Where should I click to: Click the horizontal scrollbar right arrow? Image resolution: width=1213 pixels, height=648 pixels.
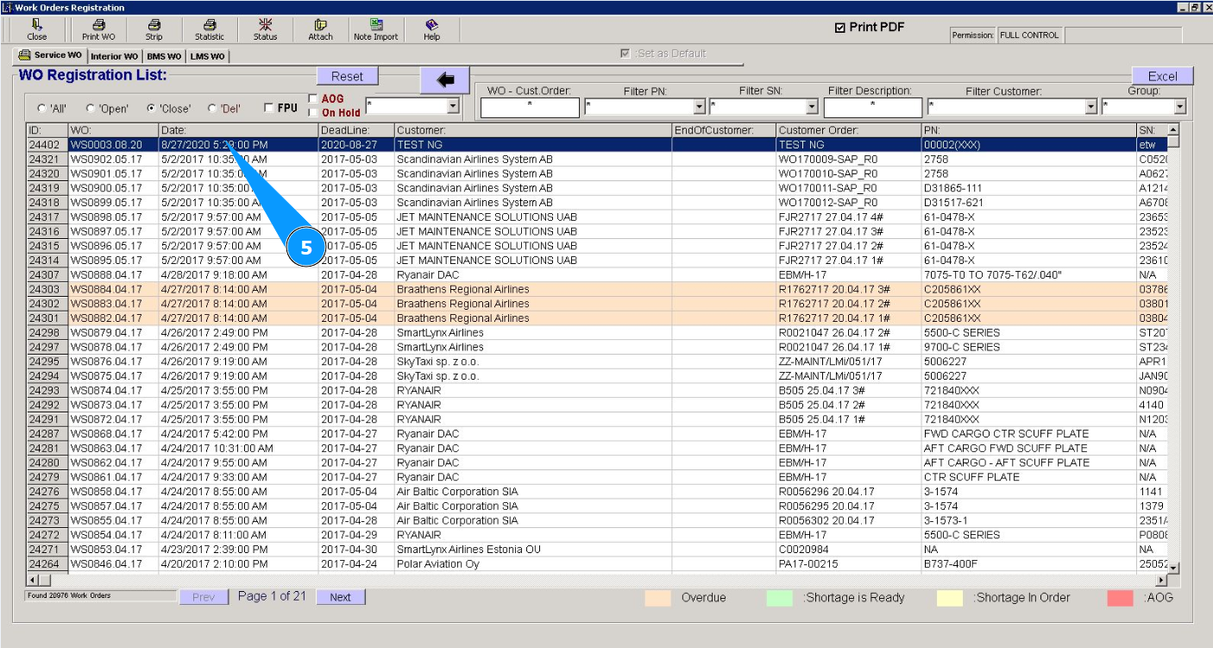[1160, 581]
